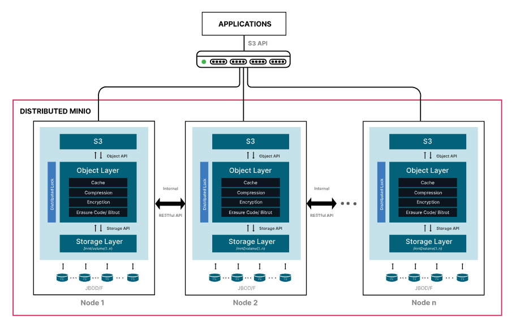This screenshot has width=516, height=327.
Task: Select the Cache bar in Node 2
Action: [251, 182]
